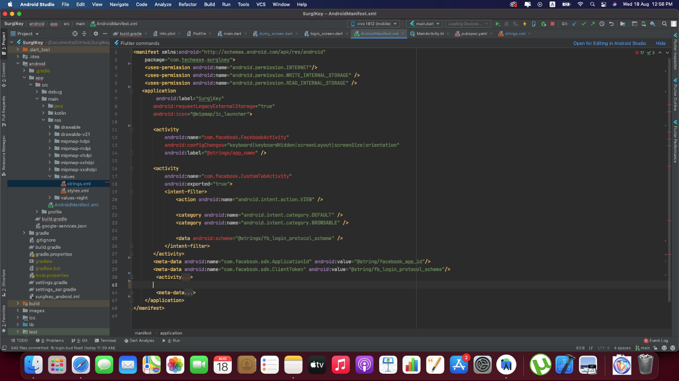The width and height of the screenshot is (679, 381).
Task: Click Git Update Project blue arrow
Action: coord(574,24)
